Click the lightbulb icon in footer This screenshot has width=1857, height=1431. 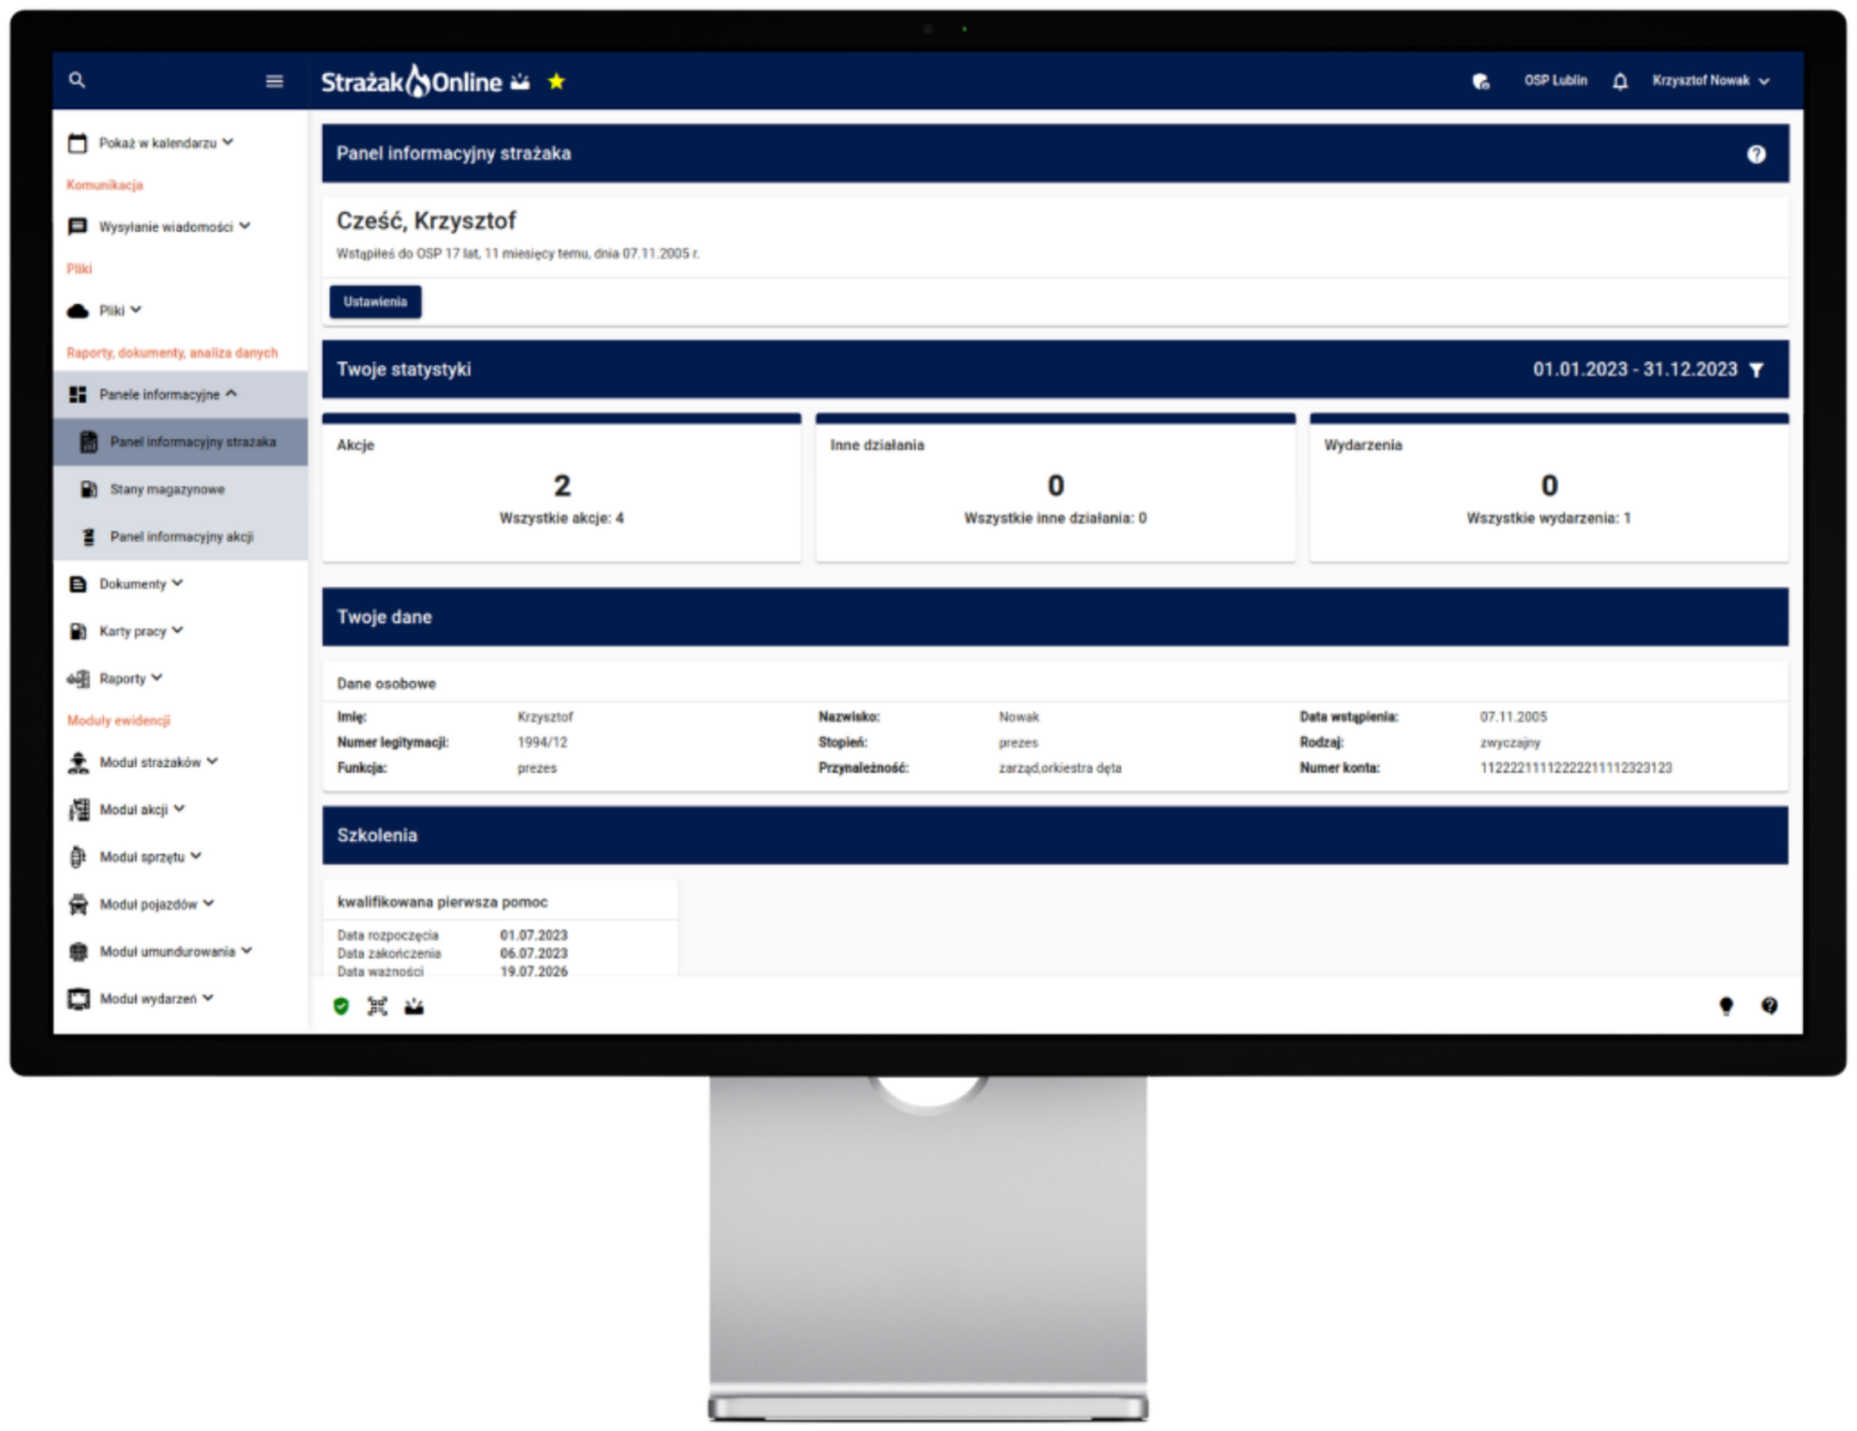pos(1726,1006)
